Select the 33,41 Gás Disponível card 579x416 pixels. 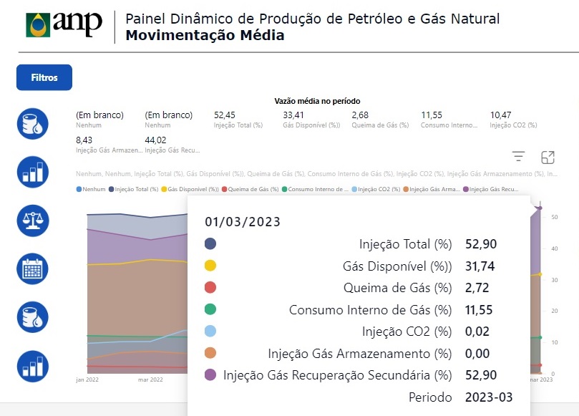click(x=311, y=120)
